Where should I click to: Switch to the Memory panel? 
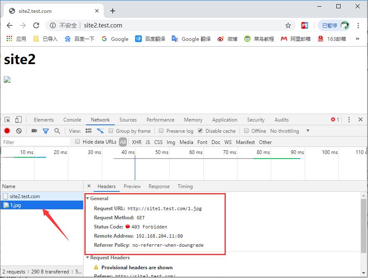[193, 120]
